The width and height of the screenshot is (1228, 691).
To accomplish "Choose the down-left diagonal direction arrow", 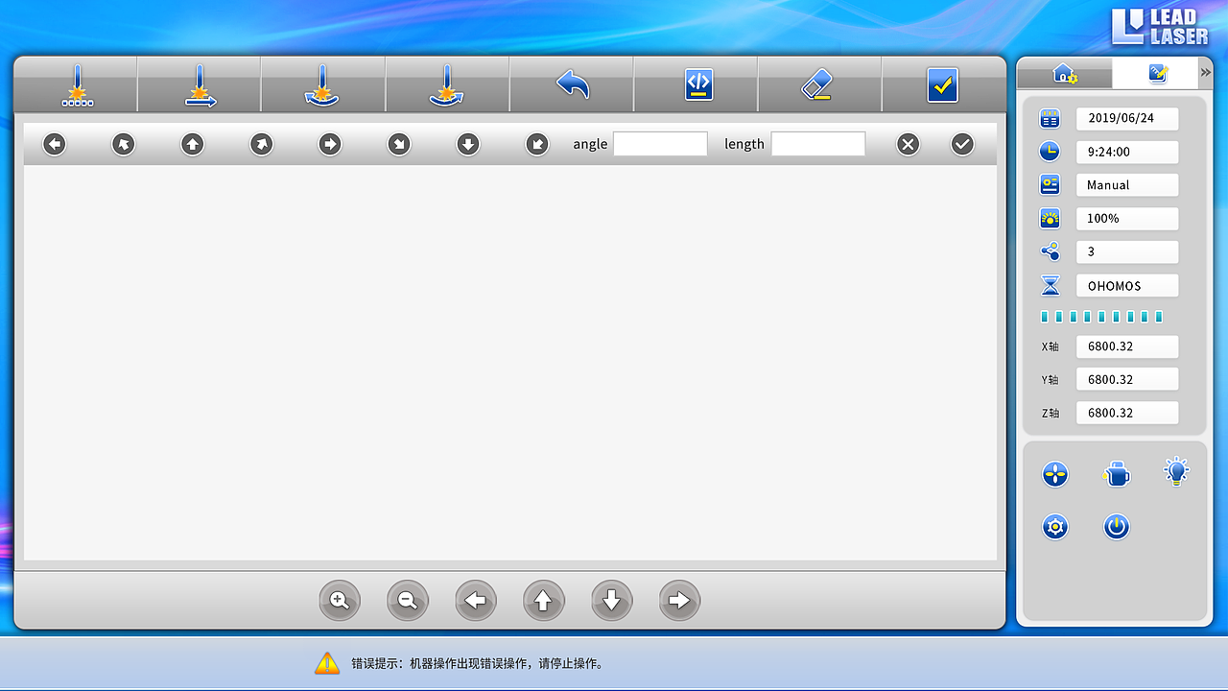I will [x=537, y=144].
